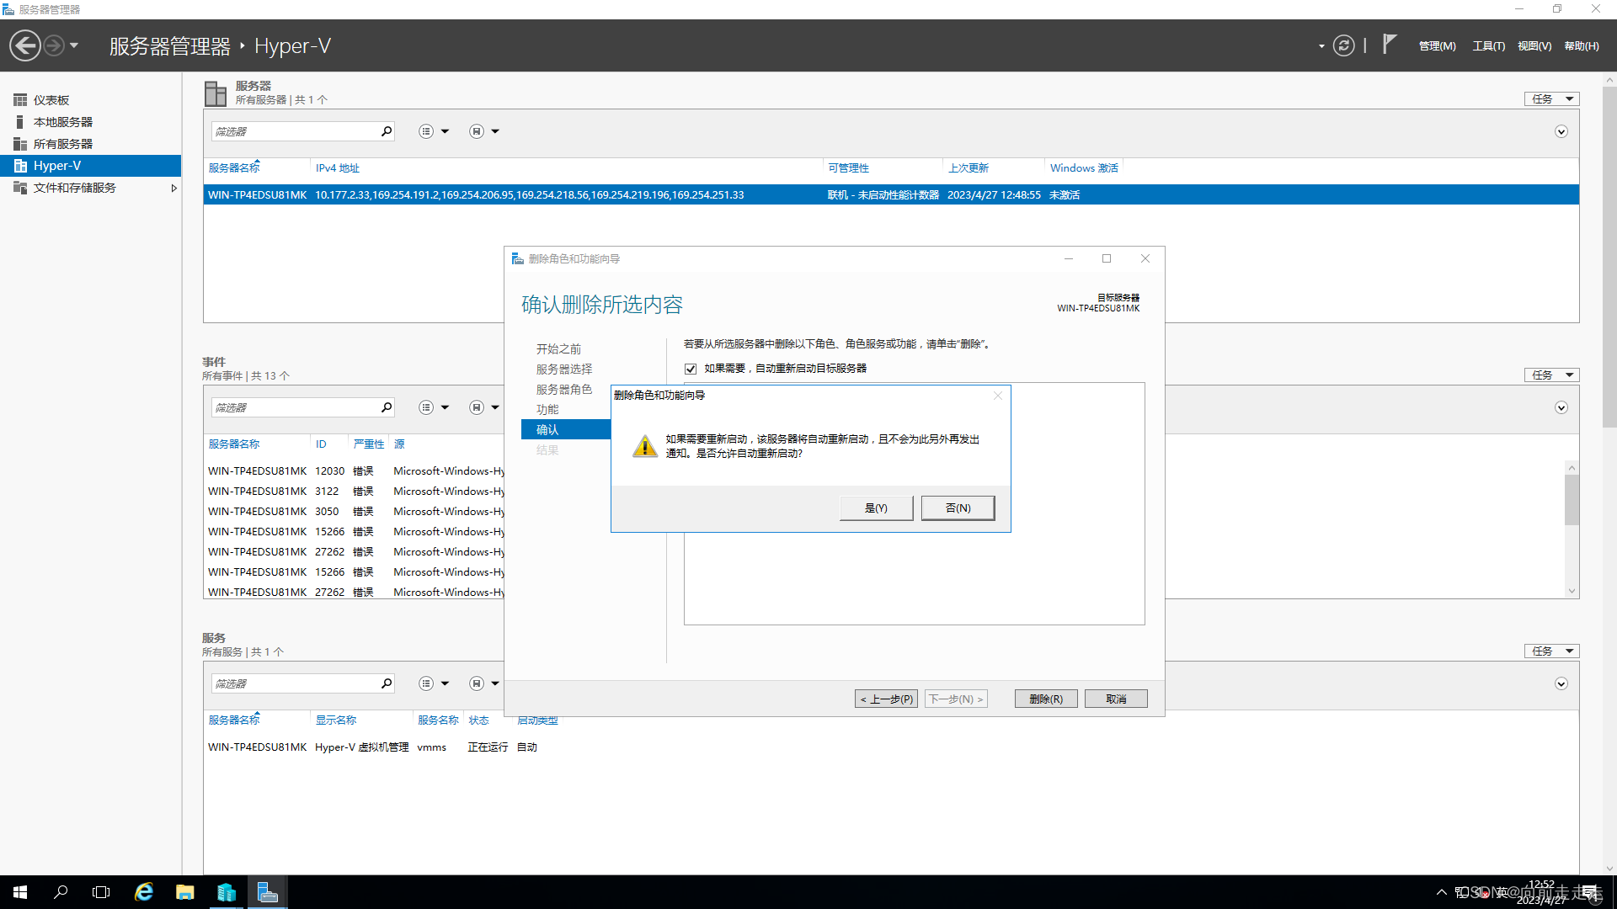Viewport: 1617px width, 909px height.
Task: Collapse the servers section with chevron
Action: click(1561, 132)
